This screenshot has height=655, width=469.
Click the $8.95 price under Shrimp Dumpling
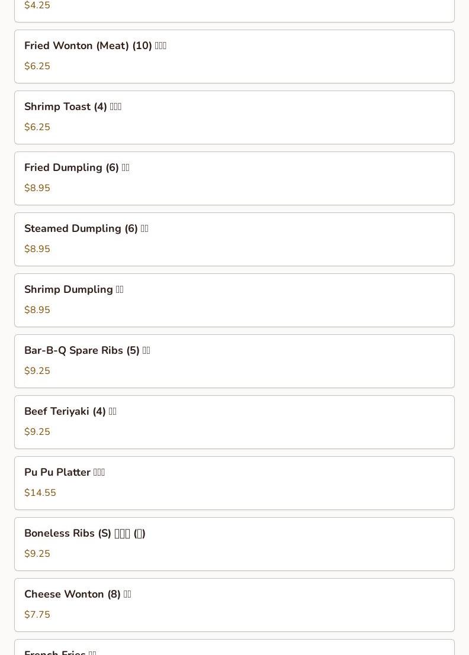37,310
